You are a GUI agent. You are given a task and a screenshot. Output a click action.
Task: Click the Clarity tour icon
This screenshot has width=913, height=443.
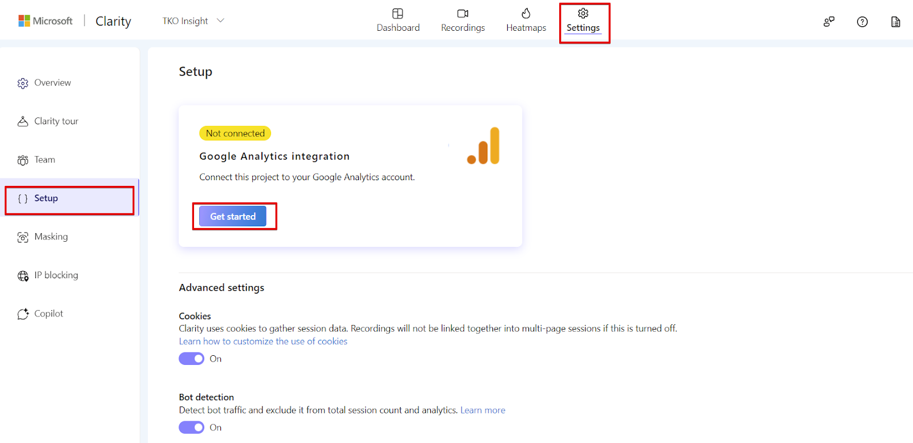click(23, 121)
